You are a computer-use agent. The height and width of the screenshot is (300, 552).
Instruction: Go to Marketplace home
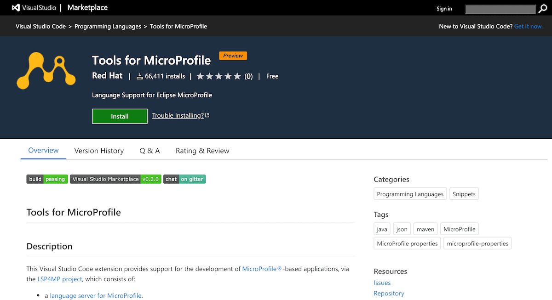[88, 8]
